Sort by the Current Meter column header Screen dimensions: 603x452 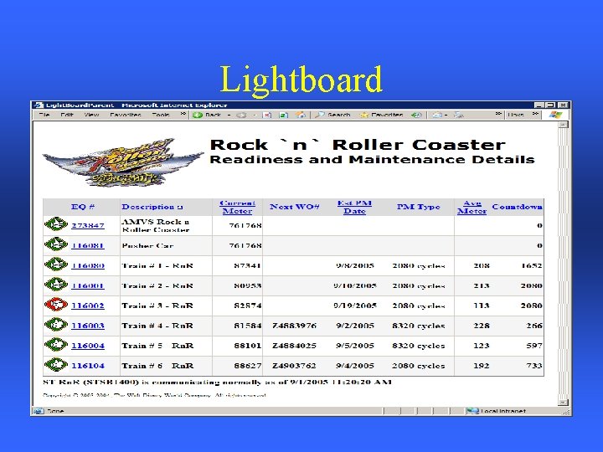coord(237,208)
